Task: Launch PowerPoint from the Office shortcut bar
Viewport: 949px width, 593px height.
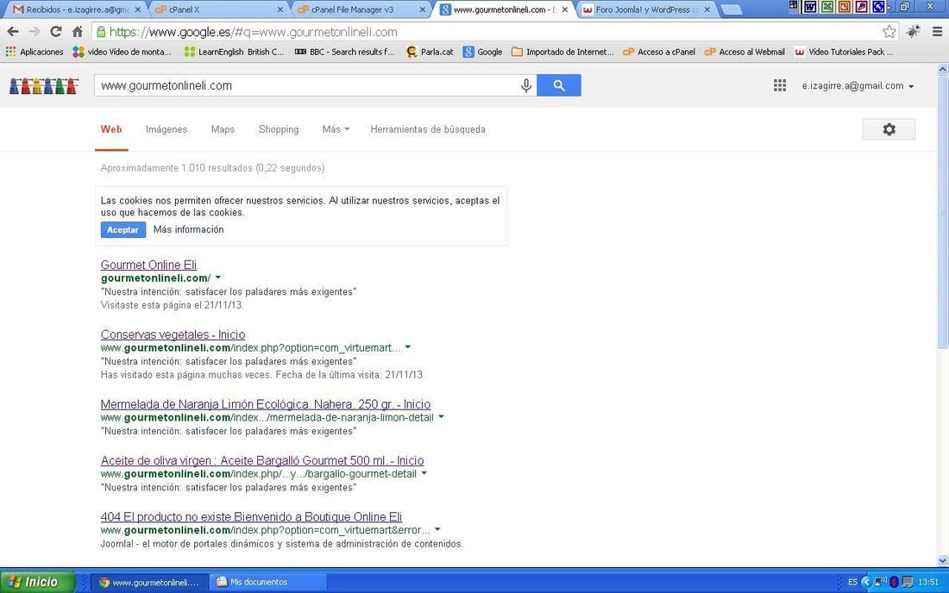Action: 845,7
